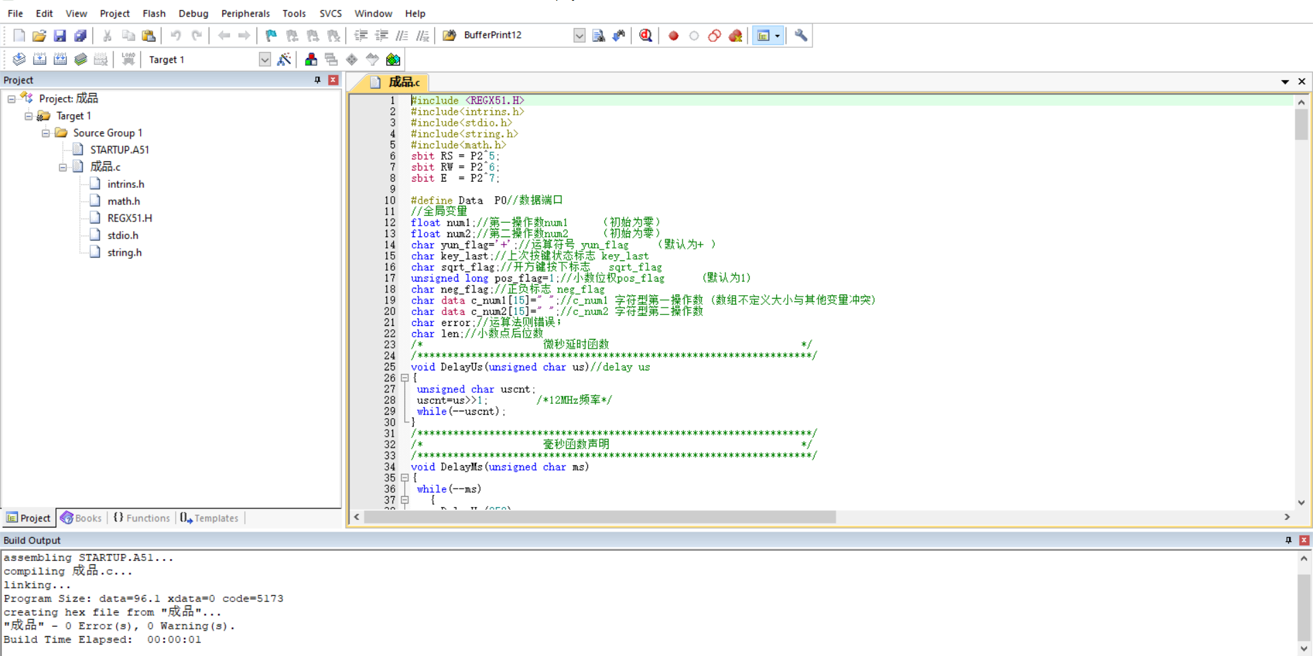The width and height of the screenshot is (1313, 656).
Task: Click the blue bookmark flag icon
Action: 271,36
